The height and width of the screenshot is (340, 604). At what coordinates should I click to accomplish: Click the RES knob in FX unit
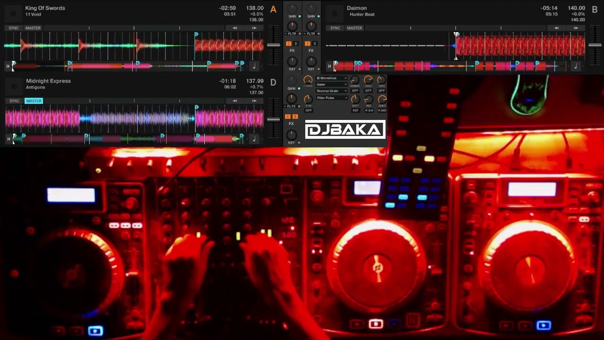(369, 99)
